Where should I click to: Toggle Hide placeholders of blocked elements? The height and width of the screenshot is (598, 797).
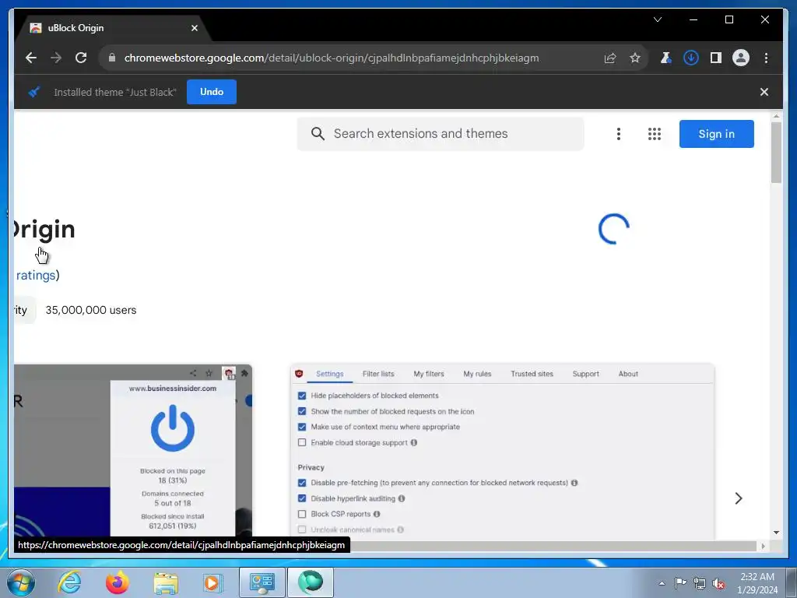tap(302, 396)
